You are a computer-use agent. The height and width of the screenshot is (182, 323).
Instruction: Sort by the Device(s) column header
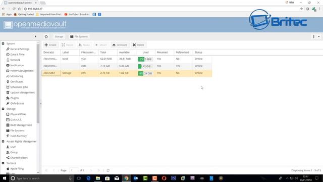pyautogui.click(x=51, y=53)
